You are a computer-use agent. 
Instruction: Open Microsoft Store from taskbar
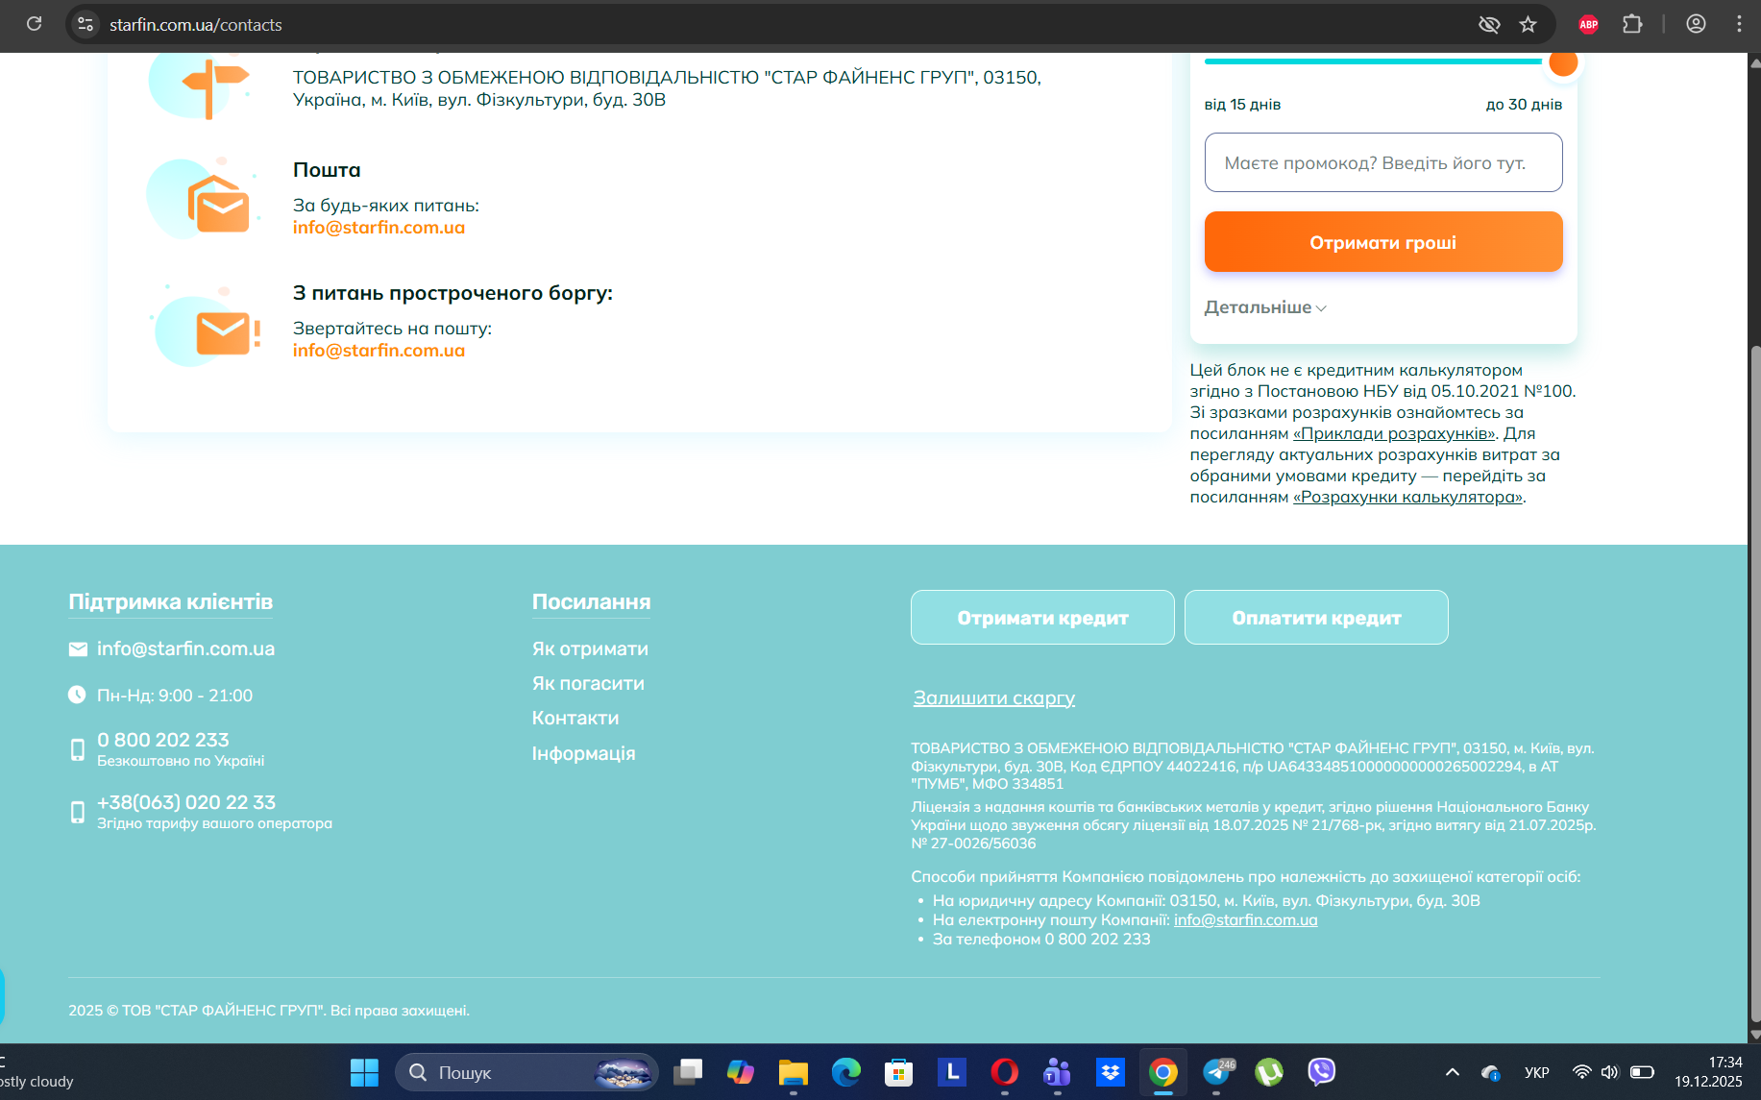(x=899, y=1072)
